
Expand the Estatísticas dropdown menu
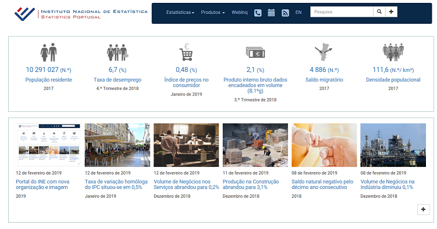click(x=180, y=12)
